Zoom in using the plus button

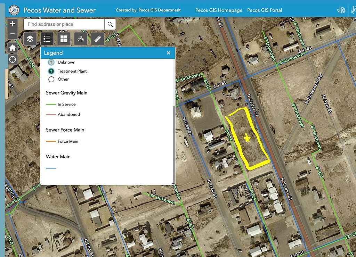click(12, 24)
